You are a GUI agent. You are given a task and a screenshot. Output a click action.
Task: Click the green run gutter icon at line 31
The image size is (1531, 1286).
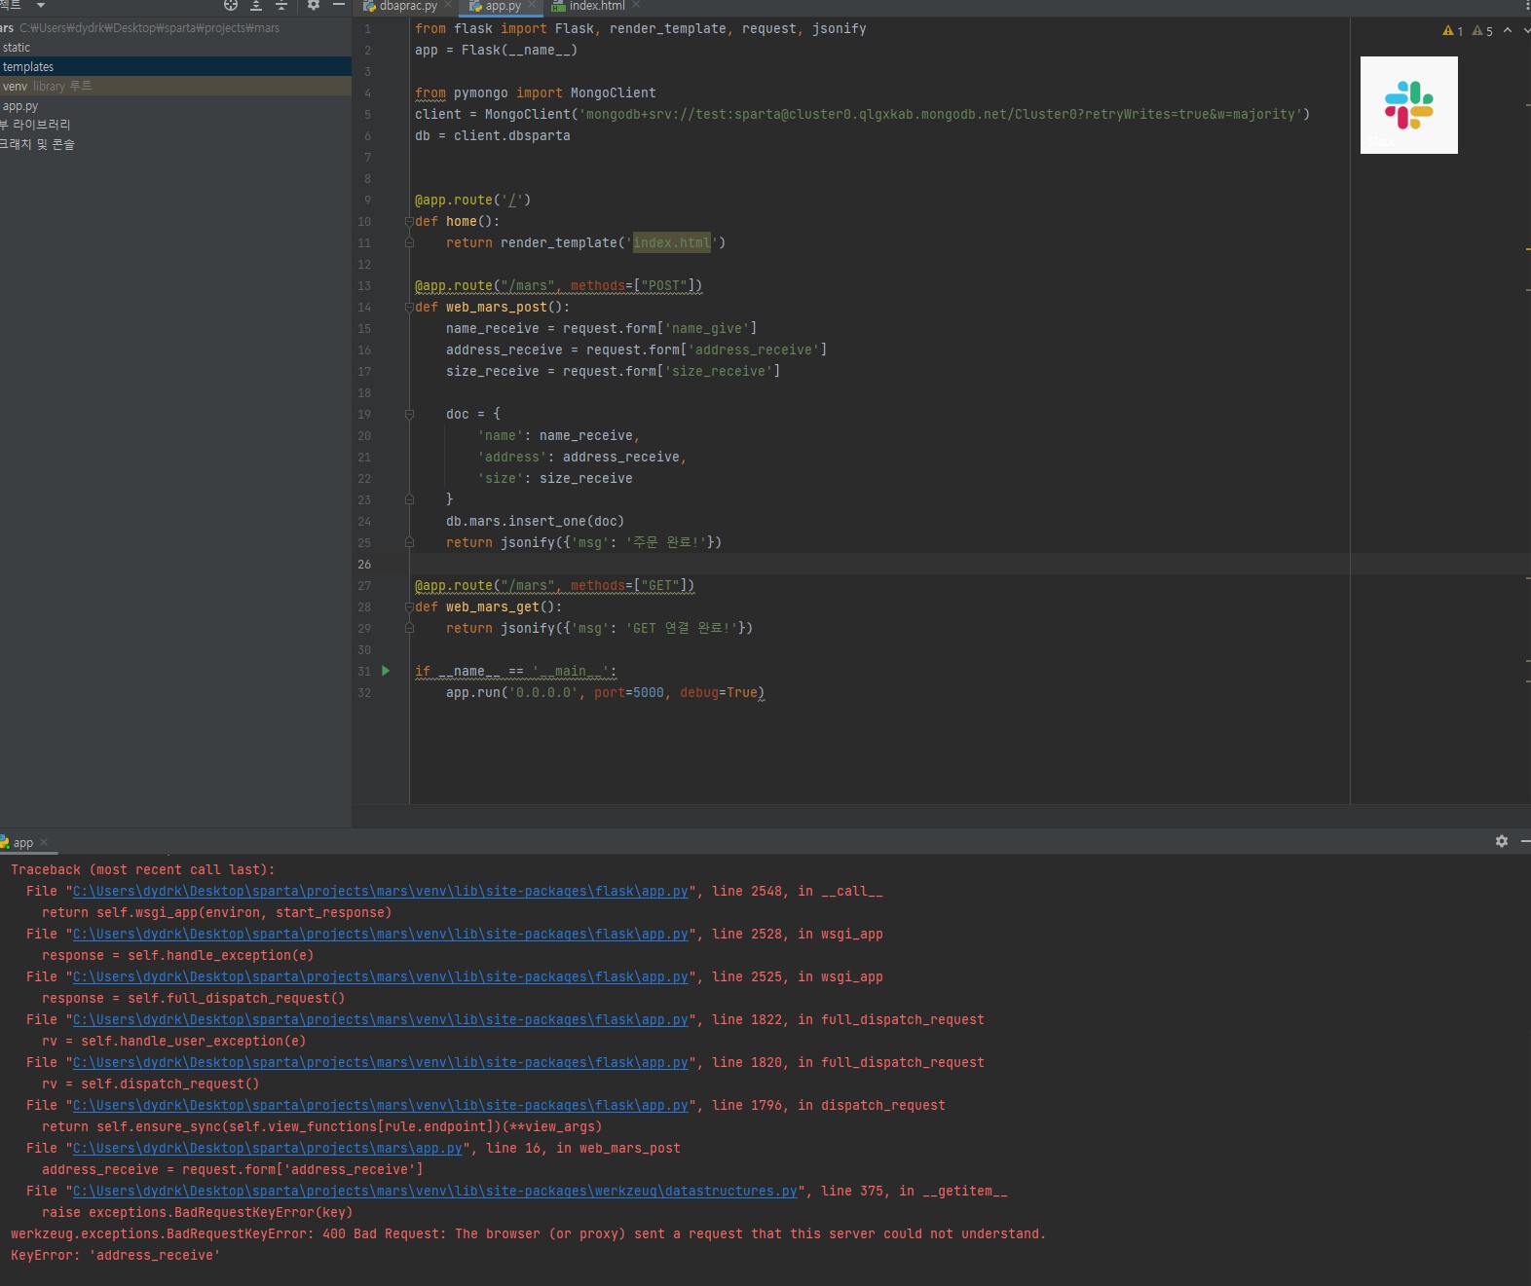tap(386, 671)
